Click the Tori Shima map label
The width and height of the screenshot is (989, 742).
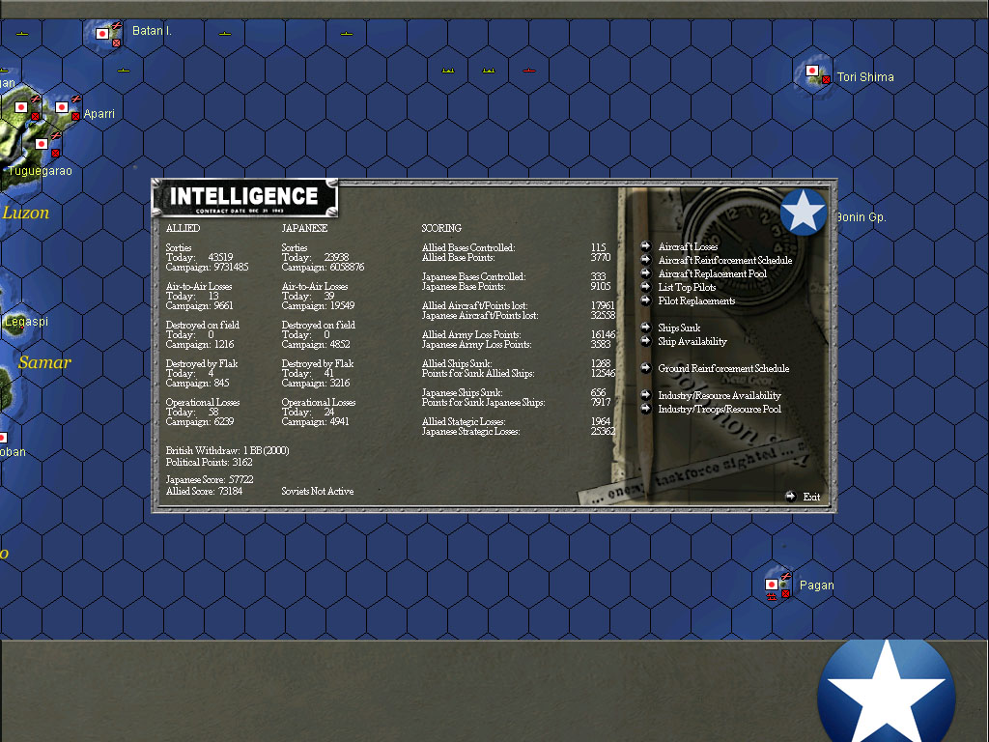pos(865,77)
